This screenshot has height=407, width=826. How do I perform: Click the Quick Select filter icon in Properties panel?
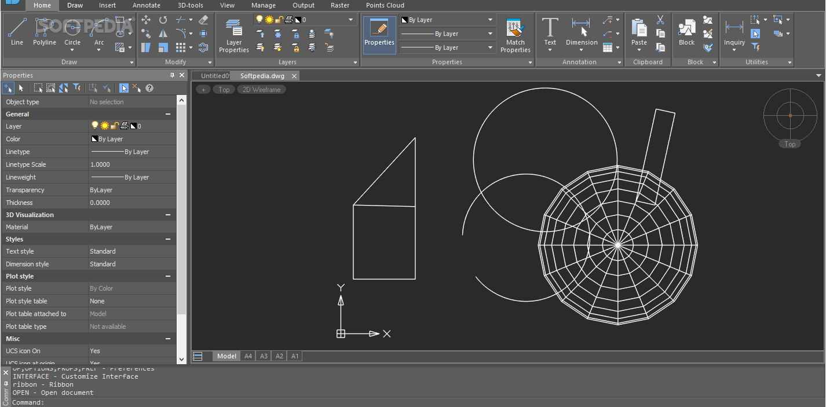pyautogui.click(x=77, y=88)
